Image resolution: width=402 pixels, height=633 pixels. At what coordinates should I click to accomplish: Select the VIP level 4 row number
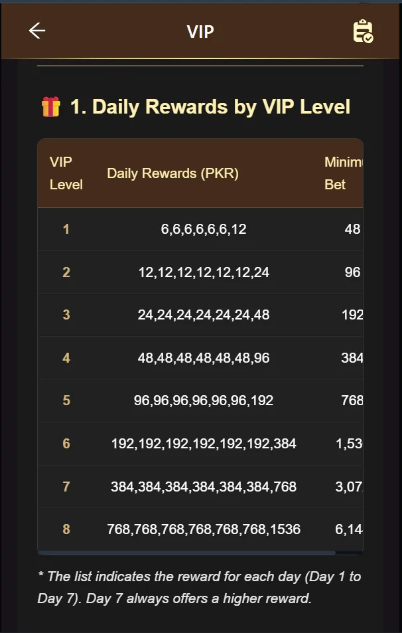(x=66, y=358)
